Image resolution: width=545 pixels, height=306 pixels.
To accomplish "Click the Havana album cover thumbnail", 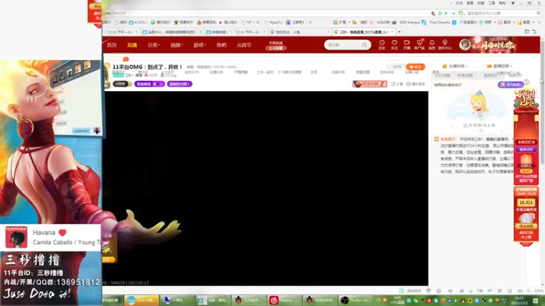I will pyautogui.click(x=16, y=237).
